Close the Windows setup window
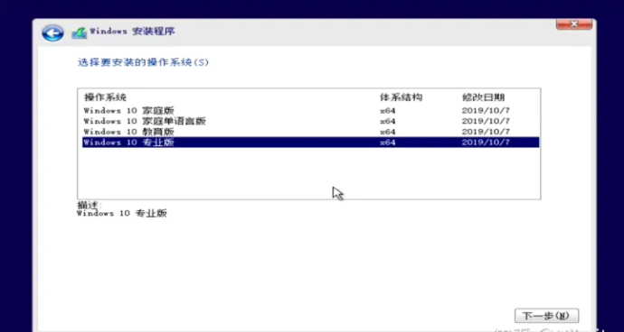Viewport: 624px width, 332px height. tap(574, 23)
